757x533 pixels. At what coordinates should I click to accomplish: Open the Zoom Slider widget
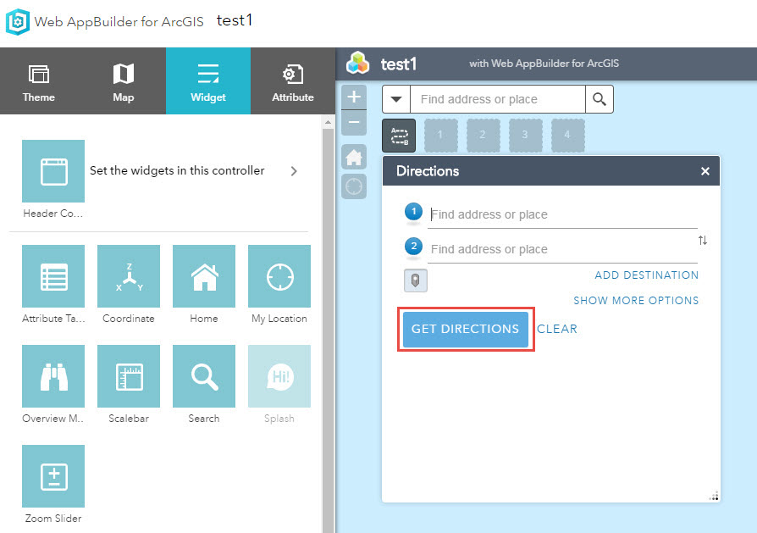[53, 476]
